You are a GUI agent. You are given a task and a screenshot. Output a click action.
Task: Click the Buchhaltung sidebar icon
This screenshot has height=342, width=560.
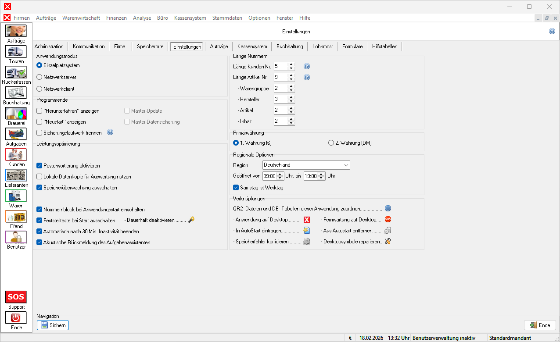pyautogui.click(x=16, y=93)
